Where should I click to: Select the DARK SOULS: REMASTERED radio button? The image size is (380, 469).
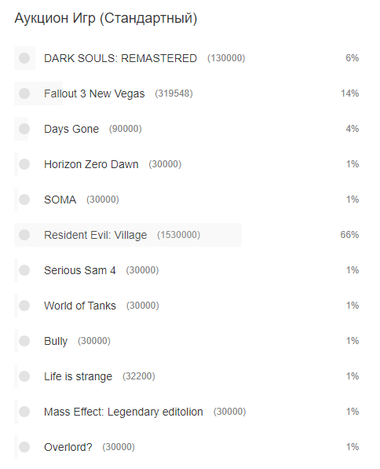[x=24, y=58]
